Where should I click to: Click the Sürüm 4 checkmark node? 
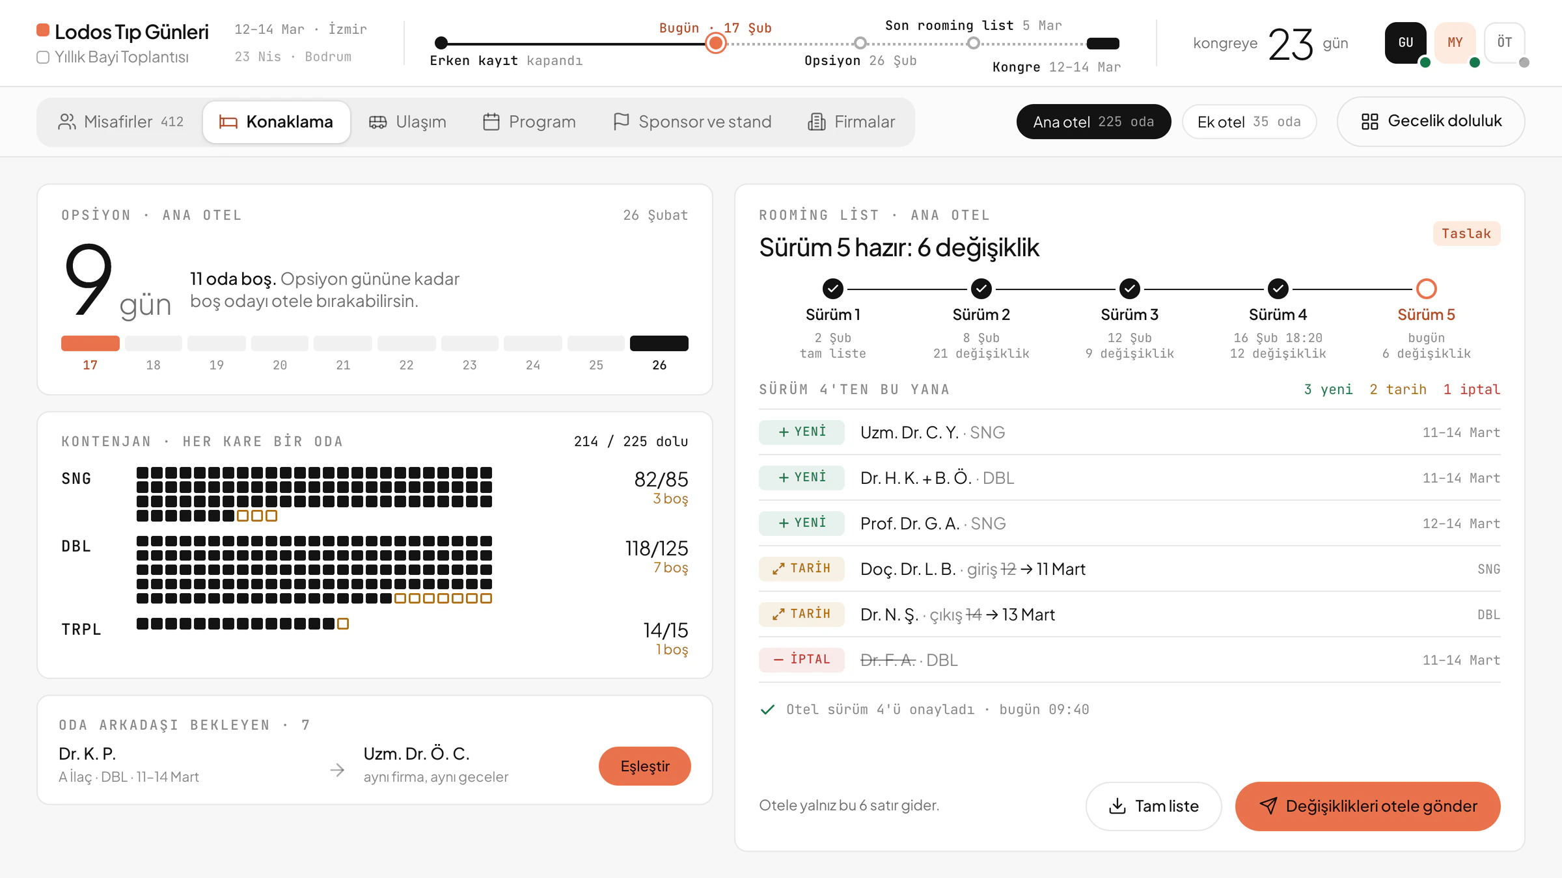pos(1278,288)
